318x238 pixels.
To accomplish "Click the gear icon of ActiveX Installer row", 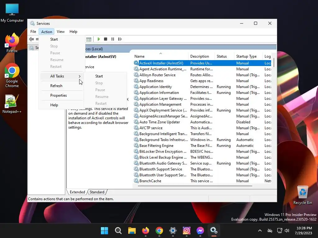I will (x=136, y=63).
